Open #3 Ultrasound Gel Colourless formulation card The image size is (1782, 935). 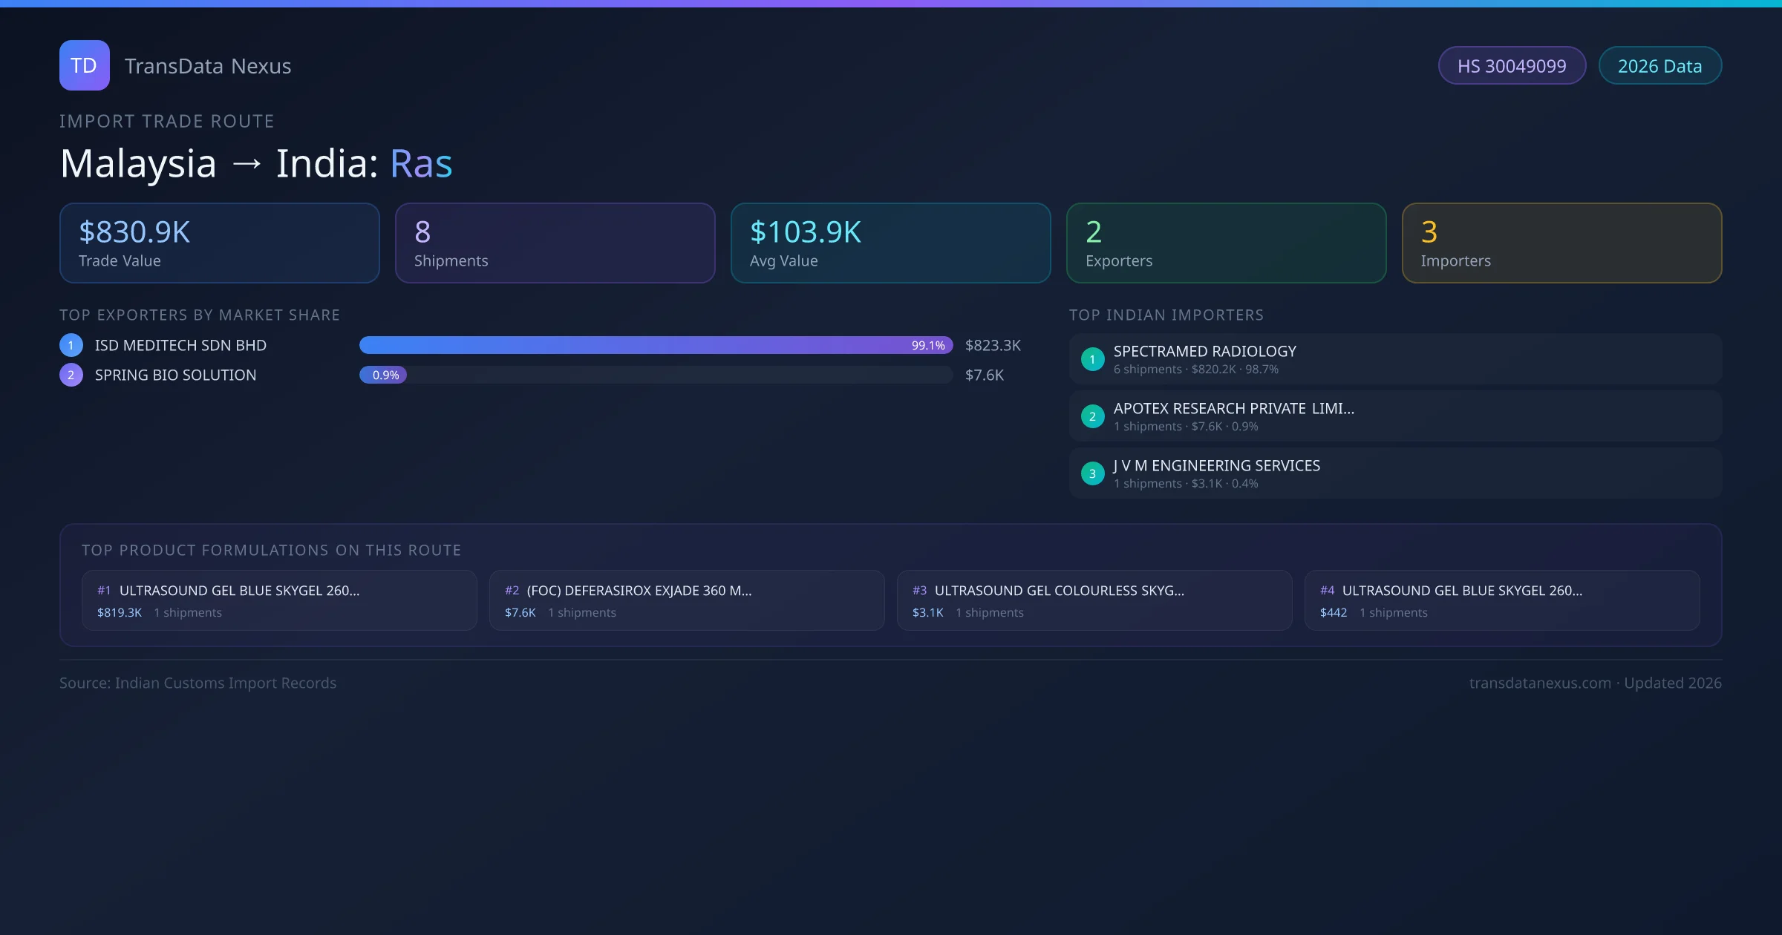[x=1094, y=600]
